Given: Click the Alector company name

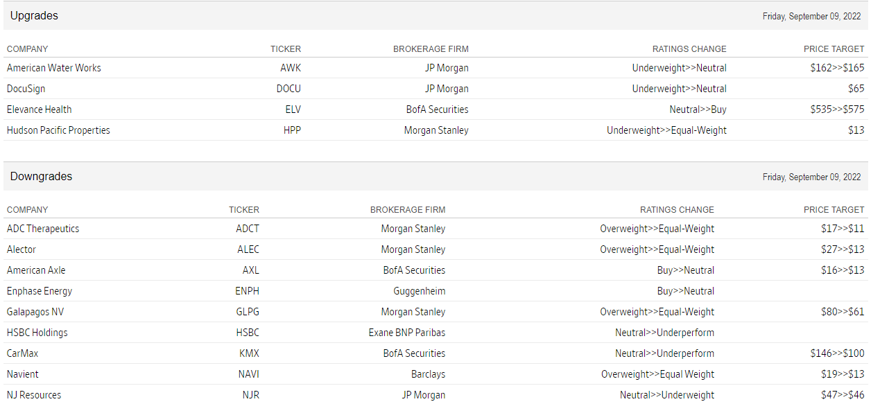Looking at the screenshot, I should 21,249.
